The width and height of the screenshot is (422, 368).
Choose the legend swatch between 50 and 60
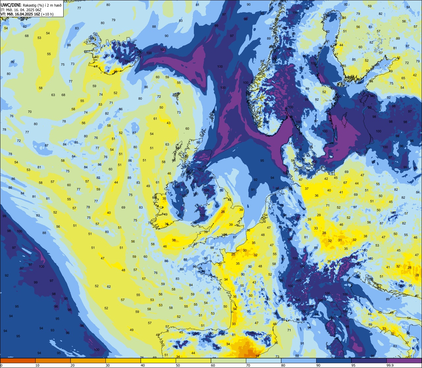tap(193, 360)
